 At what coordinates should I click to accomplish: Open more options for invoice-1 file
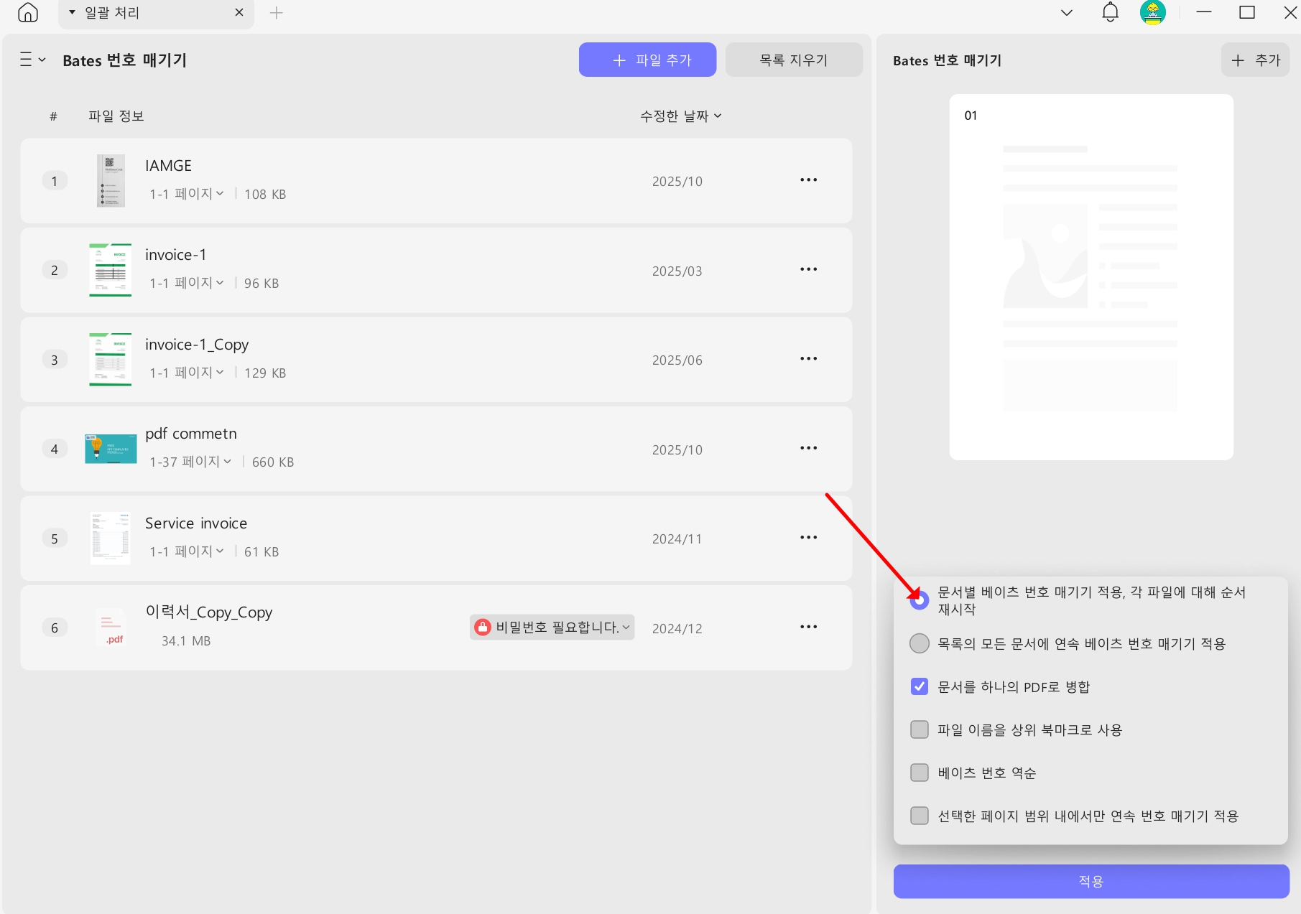point(808,269)
